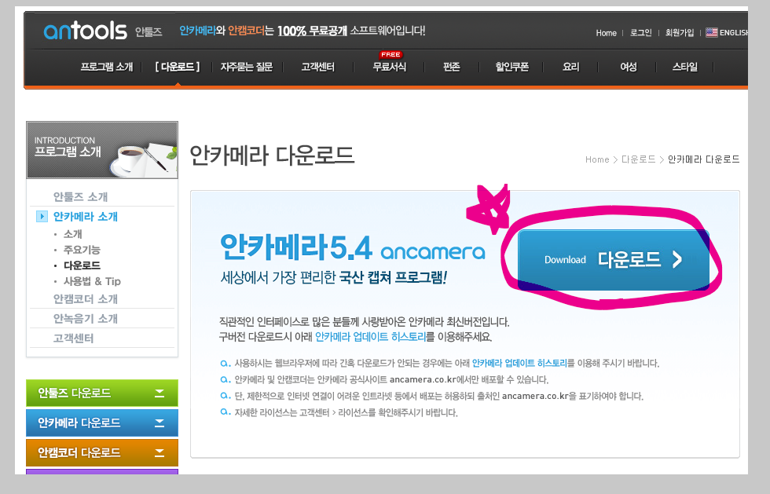Select 안녹음기 소개 in sidebar
This screenshot has height=494, width=770.
click(86, 318)
